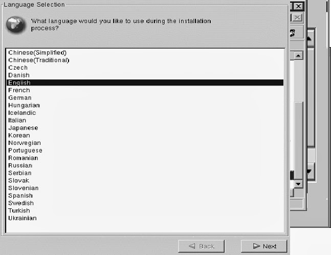Close the topmost background window
This screenshot has width=331, height=255.
pyautogui.click(x=298, y=6)
